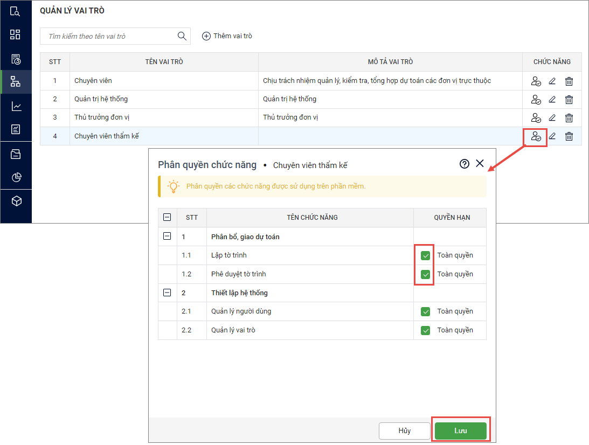Open the pie chart sidebar icon
Image resolution: width=589 pixels, height=445 pixels.
16,177
